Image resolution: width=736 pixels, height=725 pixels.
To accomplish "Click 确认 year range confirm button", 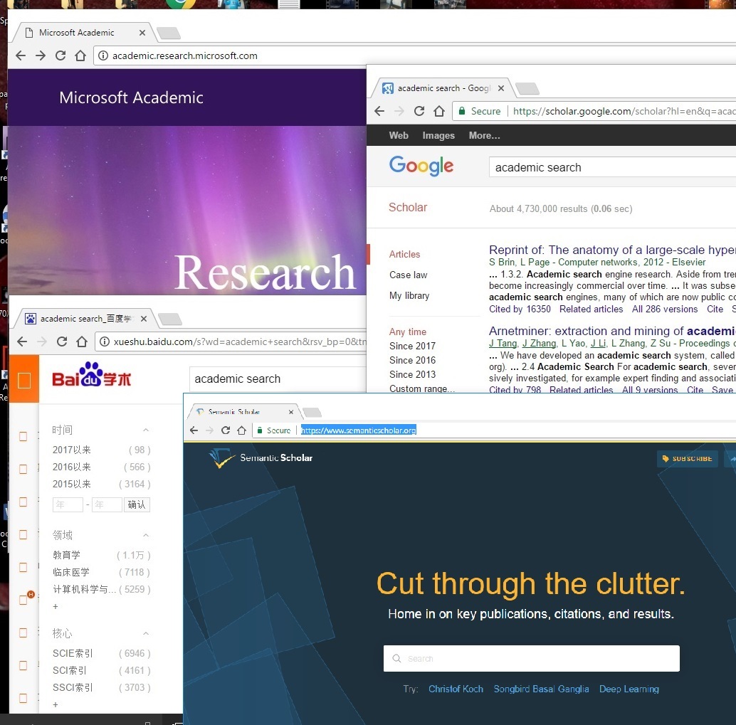I will [x=137, y=504].
